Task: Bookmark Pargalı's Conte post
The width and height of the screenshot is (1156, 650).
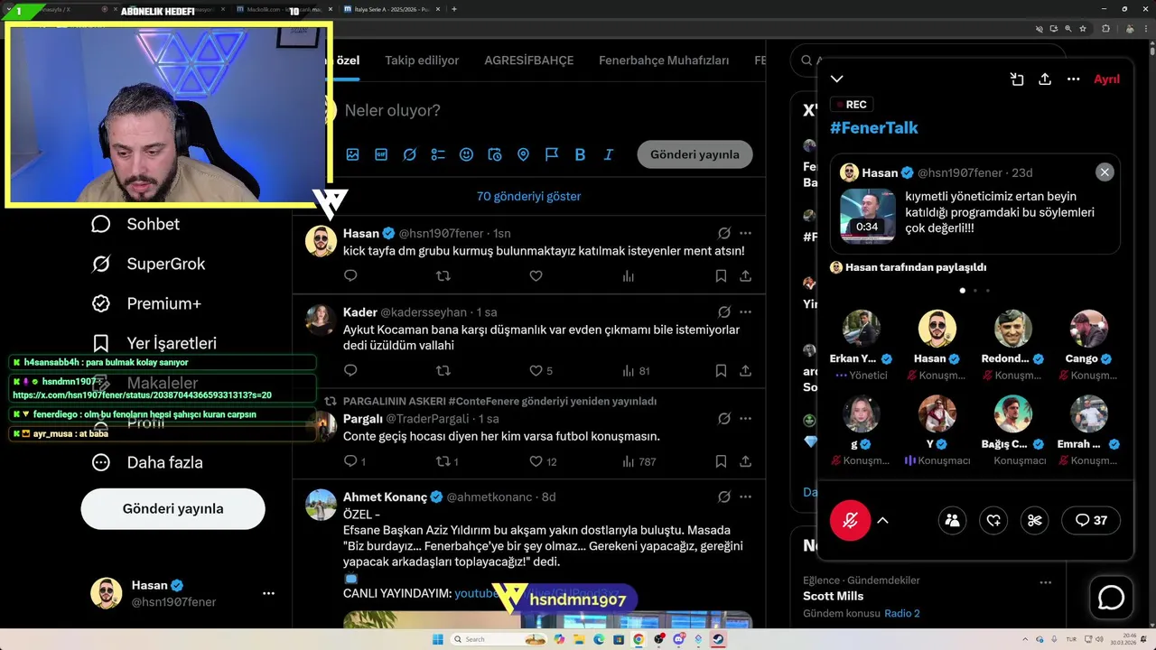Action: point(721,461)
